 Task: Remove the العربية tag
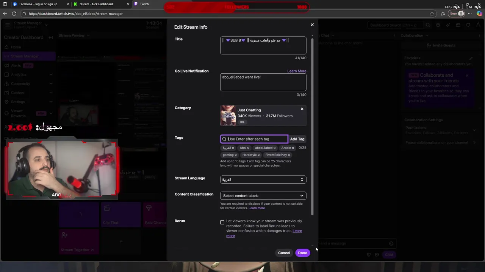pos(233,148)
